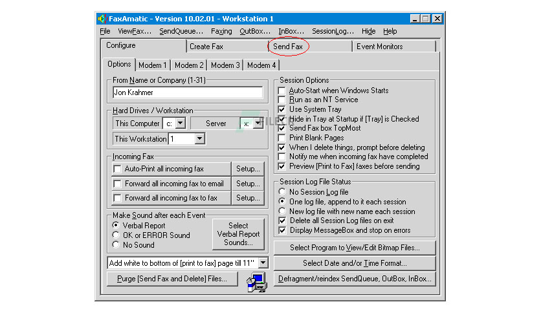Open the OutBox... menu
541x313 pixels.
coord(255,32)
